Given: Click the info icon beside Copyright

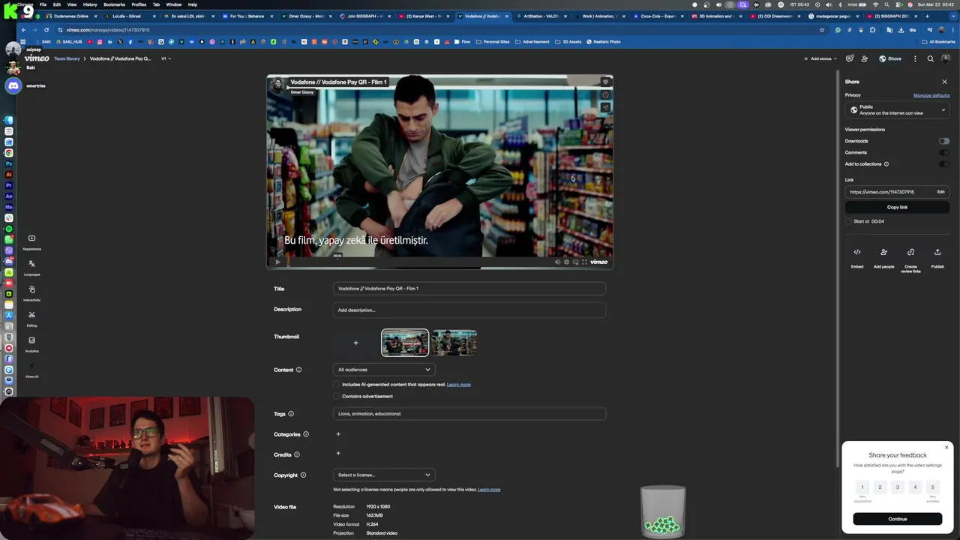Looking at the screenshot, I should (x=303, y=475).
